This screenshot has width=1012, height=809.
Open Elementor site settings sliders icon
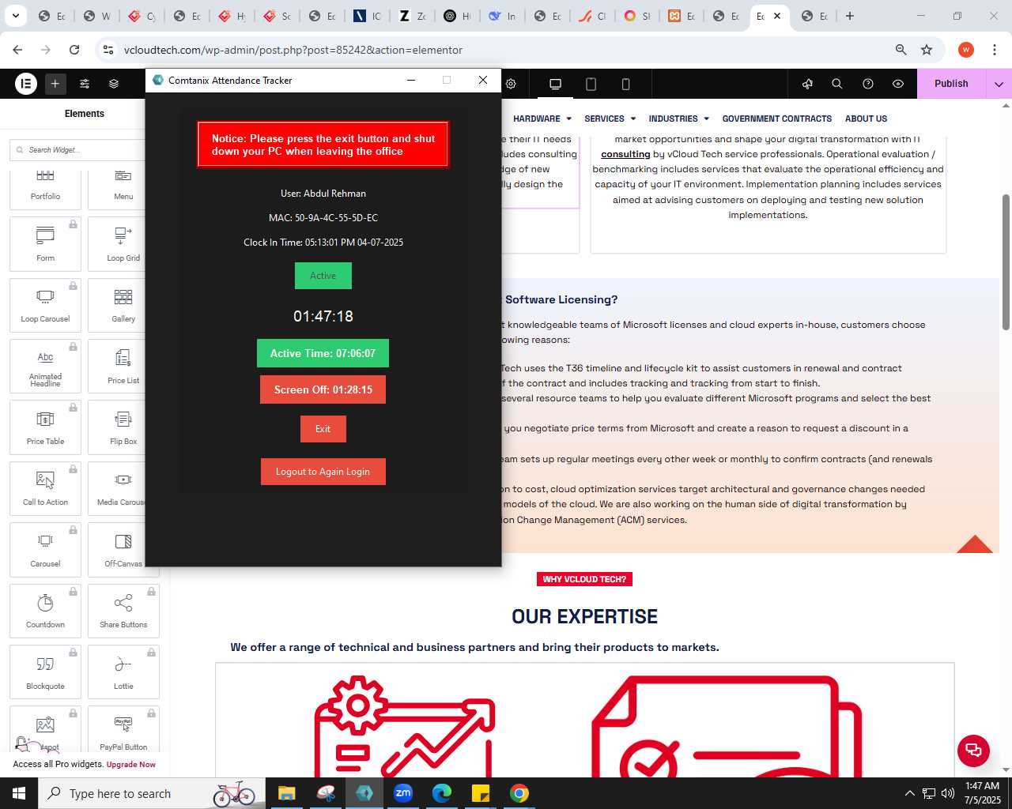click(x=85, y=83)
